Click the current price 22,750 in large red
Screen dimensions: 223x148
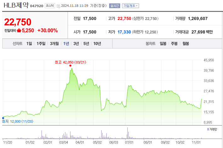(x=18, y=22)
